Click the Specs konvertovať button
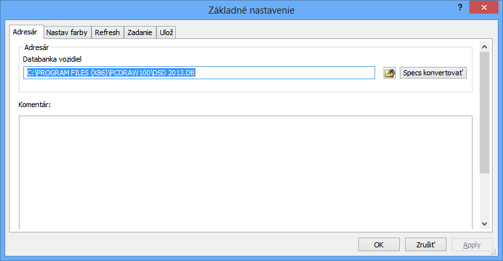503x261 pixels. coord(433,73)
